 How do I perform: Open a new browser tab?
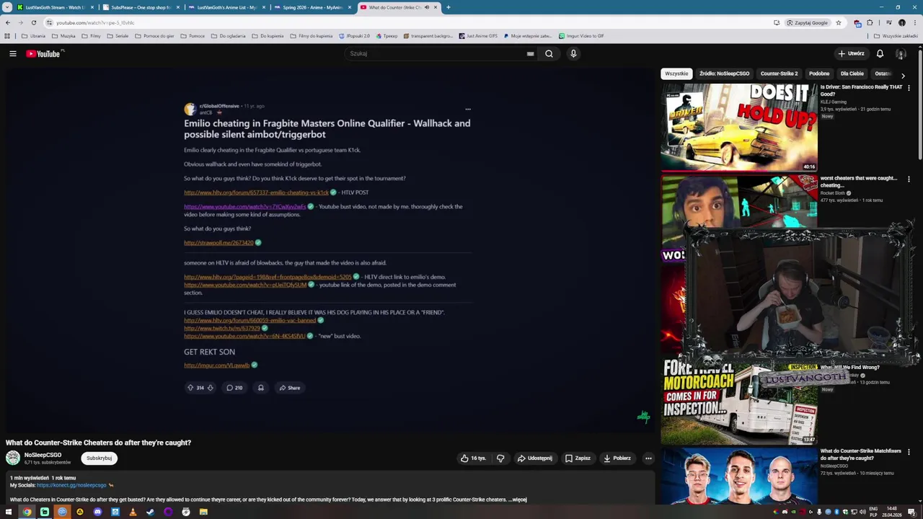click(448, 7)
